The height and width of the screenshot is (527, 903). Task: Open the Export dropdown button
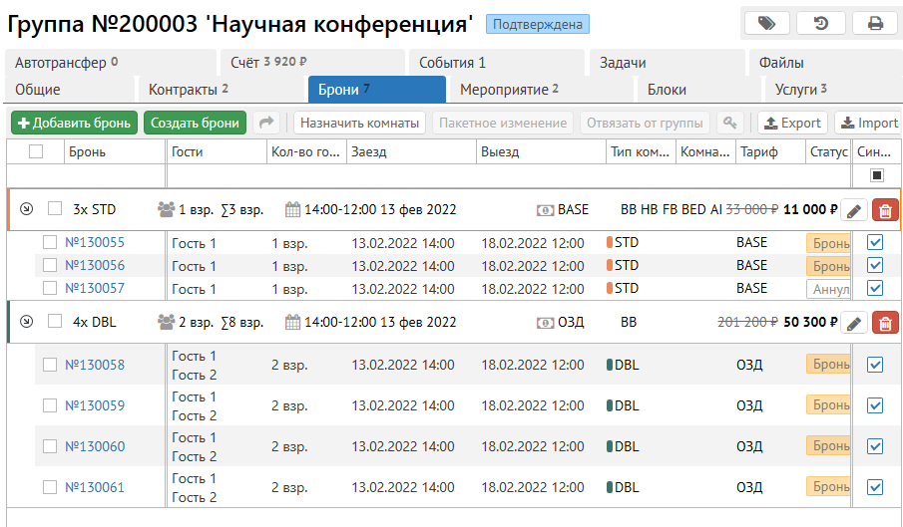(791, 124)
